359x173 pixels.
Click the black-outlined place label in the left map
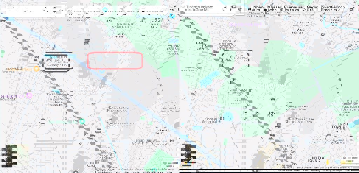click(x=56, y=62)
